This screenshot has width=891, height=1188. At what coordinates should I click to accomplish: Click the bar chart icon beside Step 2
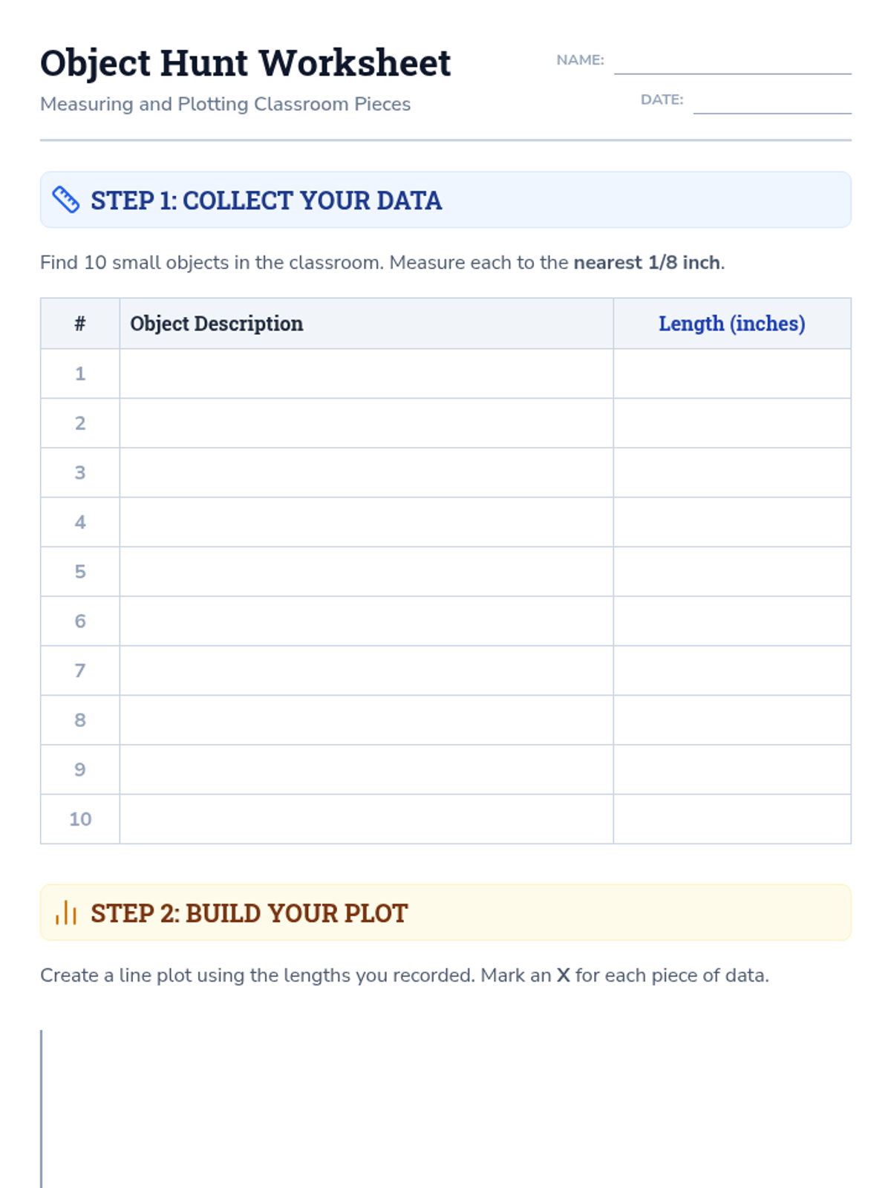65,913
